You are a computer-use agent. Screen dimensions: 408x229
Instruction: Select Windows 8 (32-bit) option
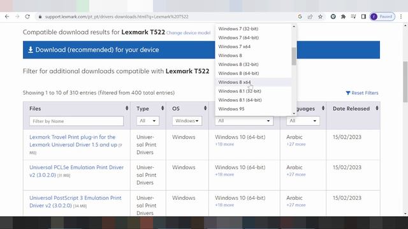[253, 64]
